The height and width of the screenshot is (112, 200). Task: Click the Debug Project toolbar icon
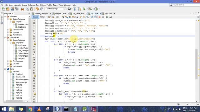click(x=90, y=9)
